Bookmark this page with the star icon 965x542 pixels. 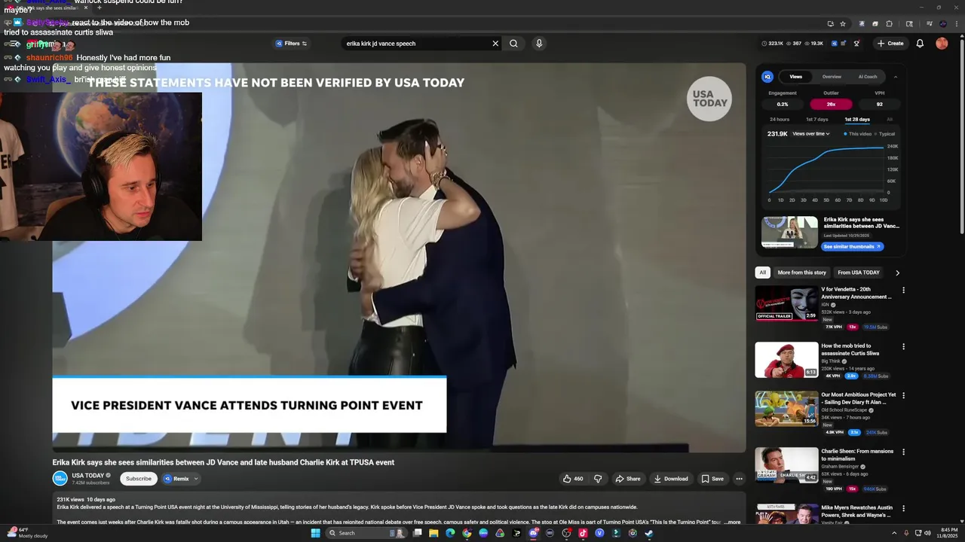(843, 23)
